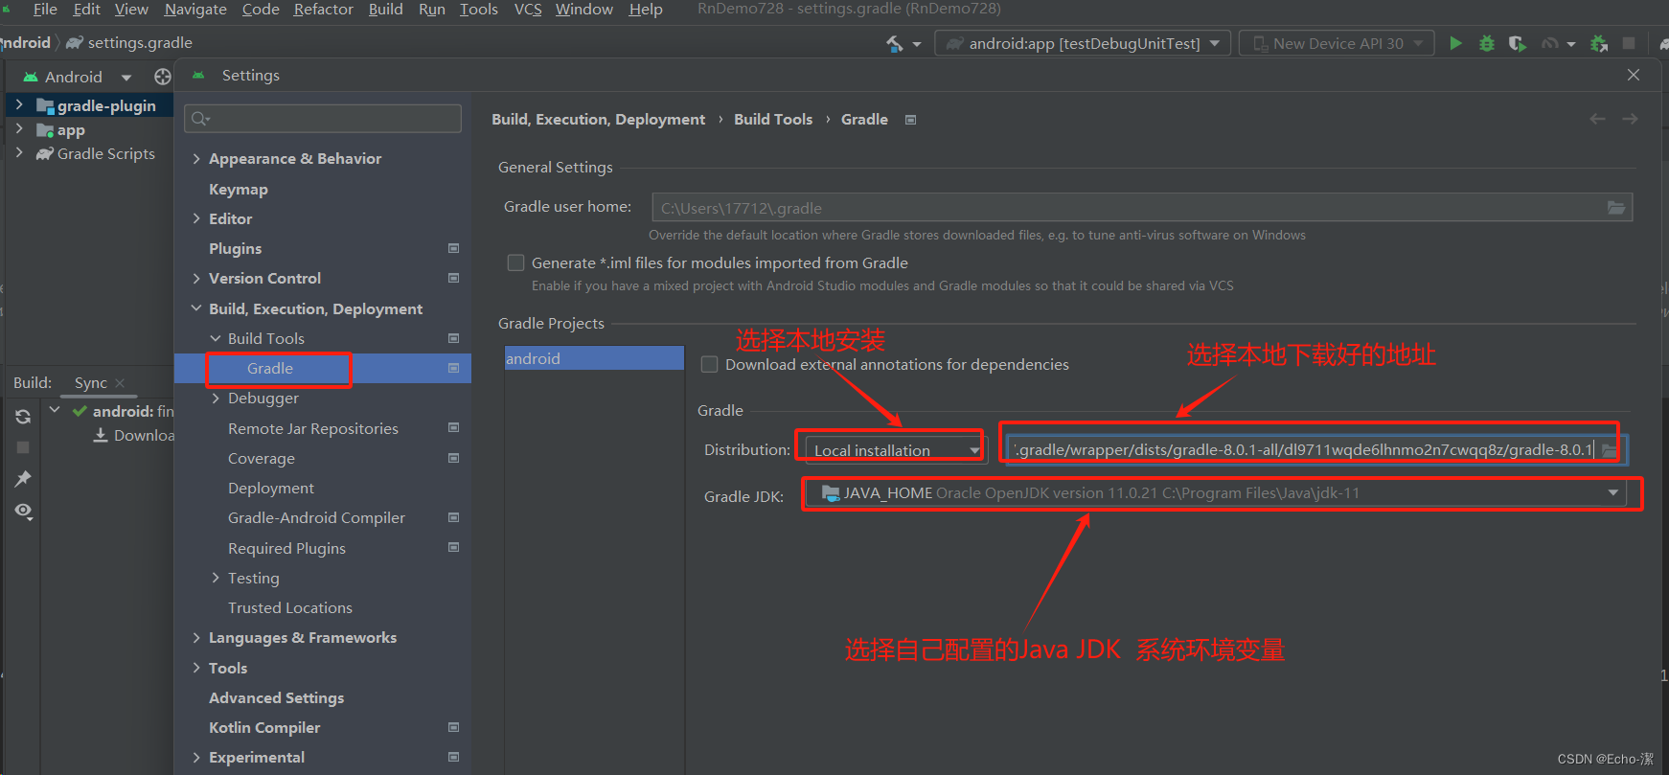Viewport: 1669px width, 775px height.
Task: Browse for the Gradle user home folder
Action: tap(1616, 208)
